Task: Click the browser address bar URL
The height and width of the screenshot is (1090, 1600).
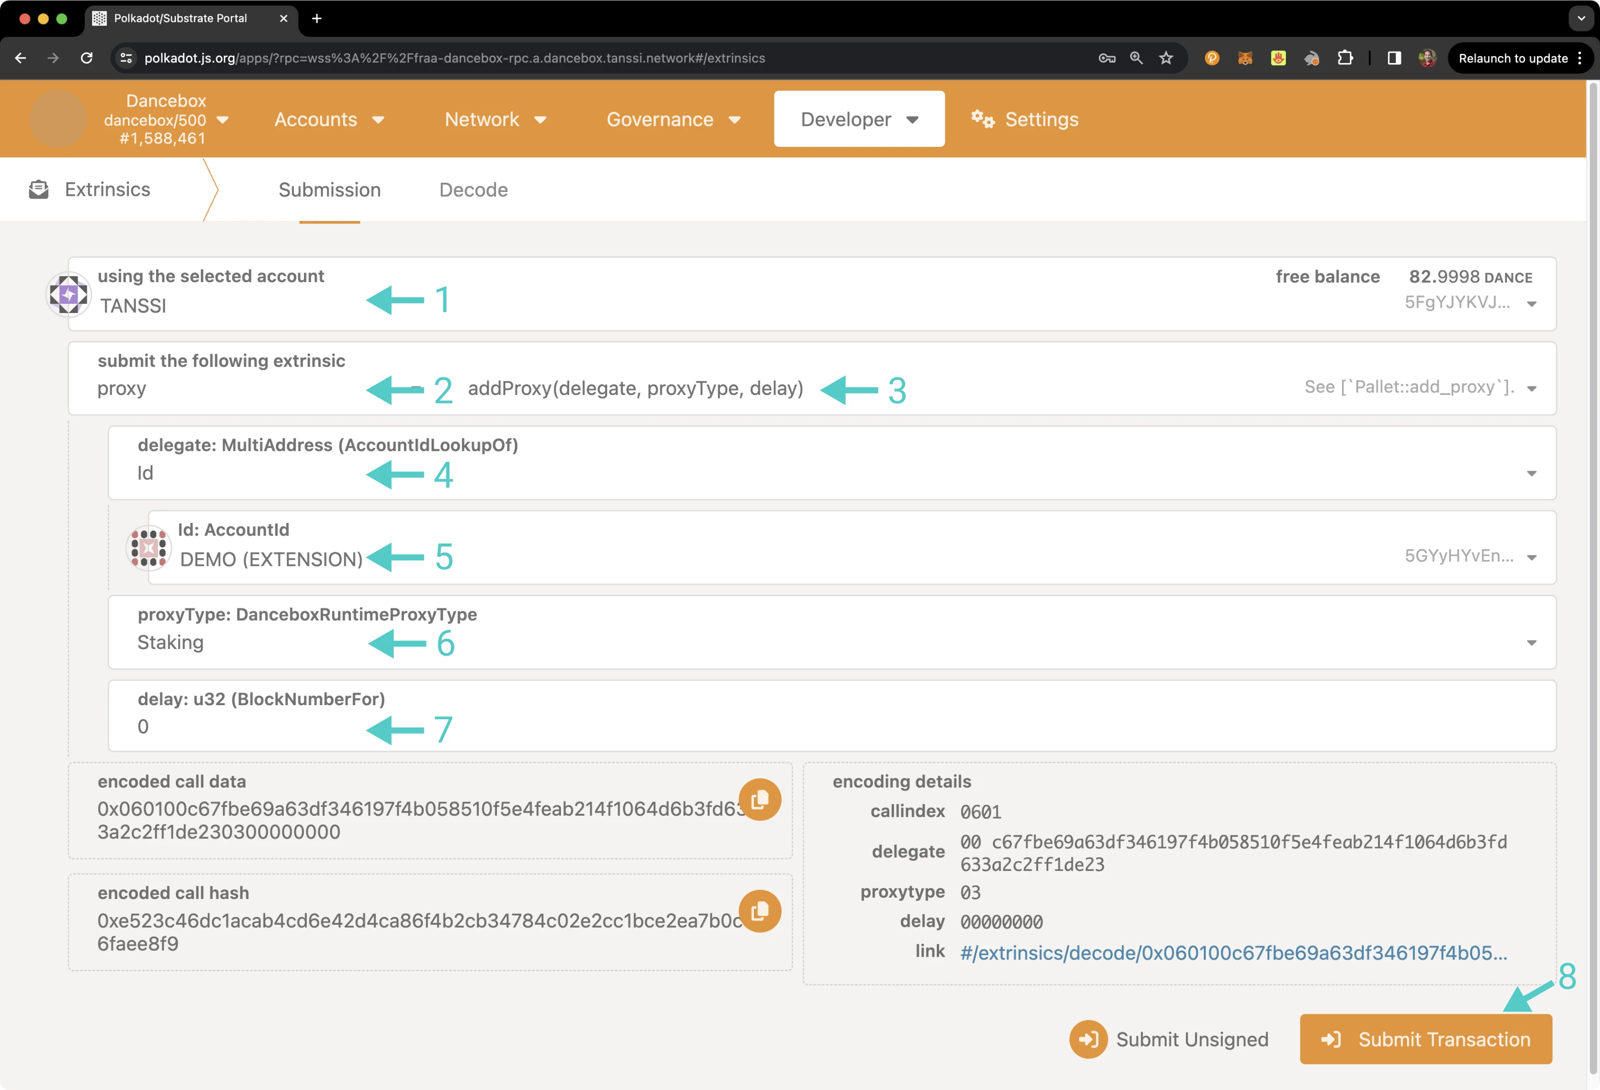Action: point(454,59)
